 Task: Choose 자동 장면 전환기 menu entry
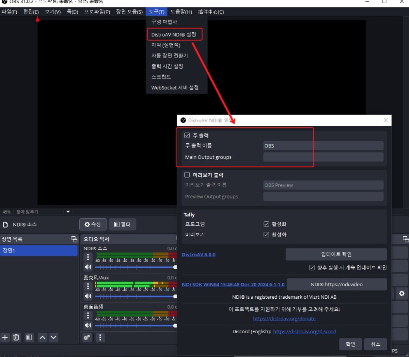click(x=177, y=56)
